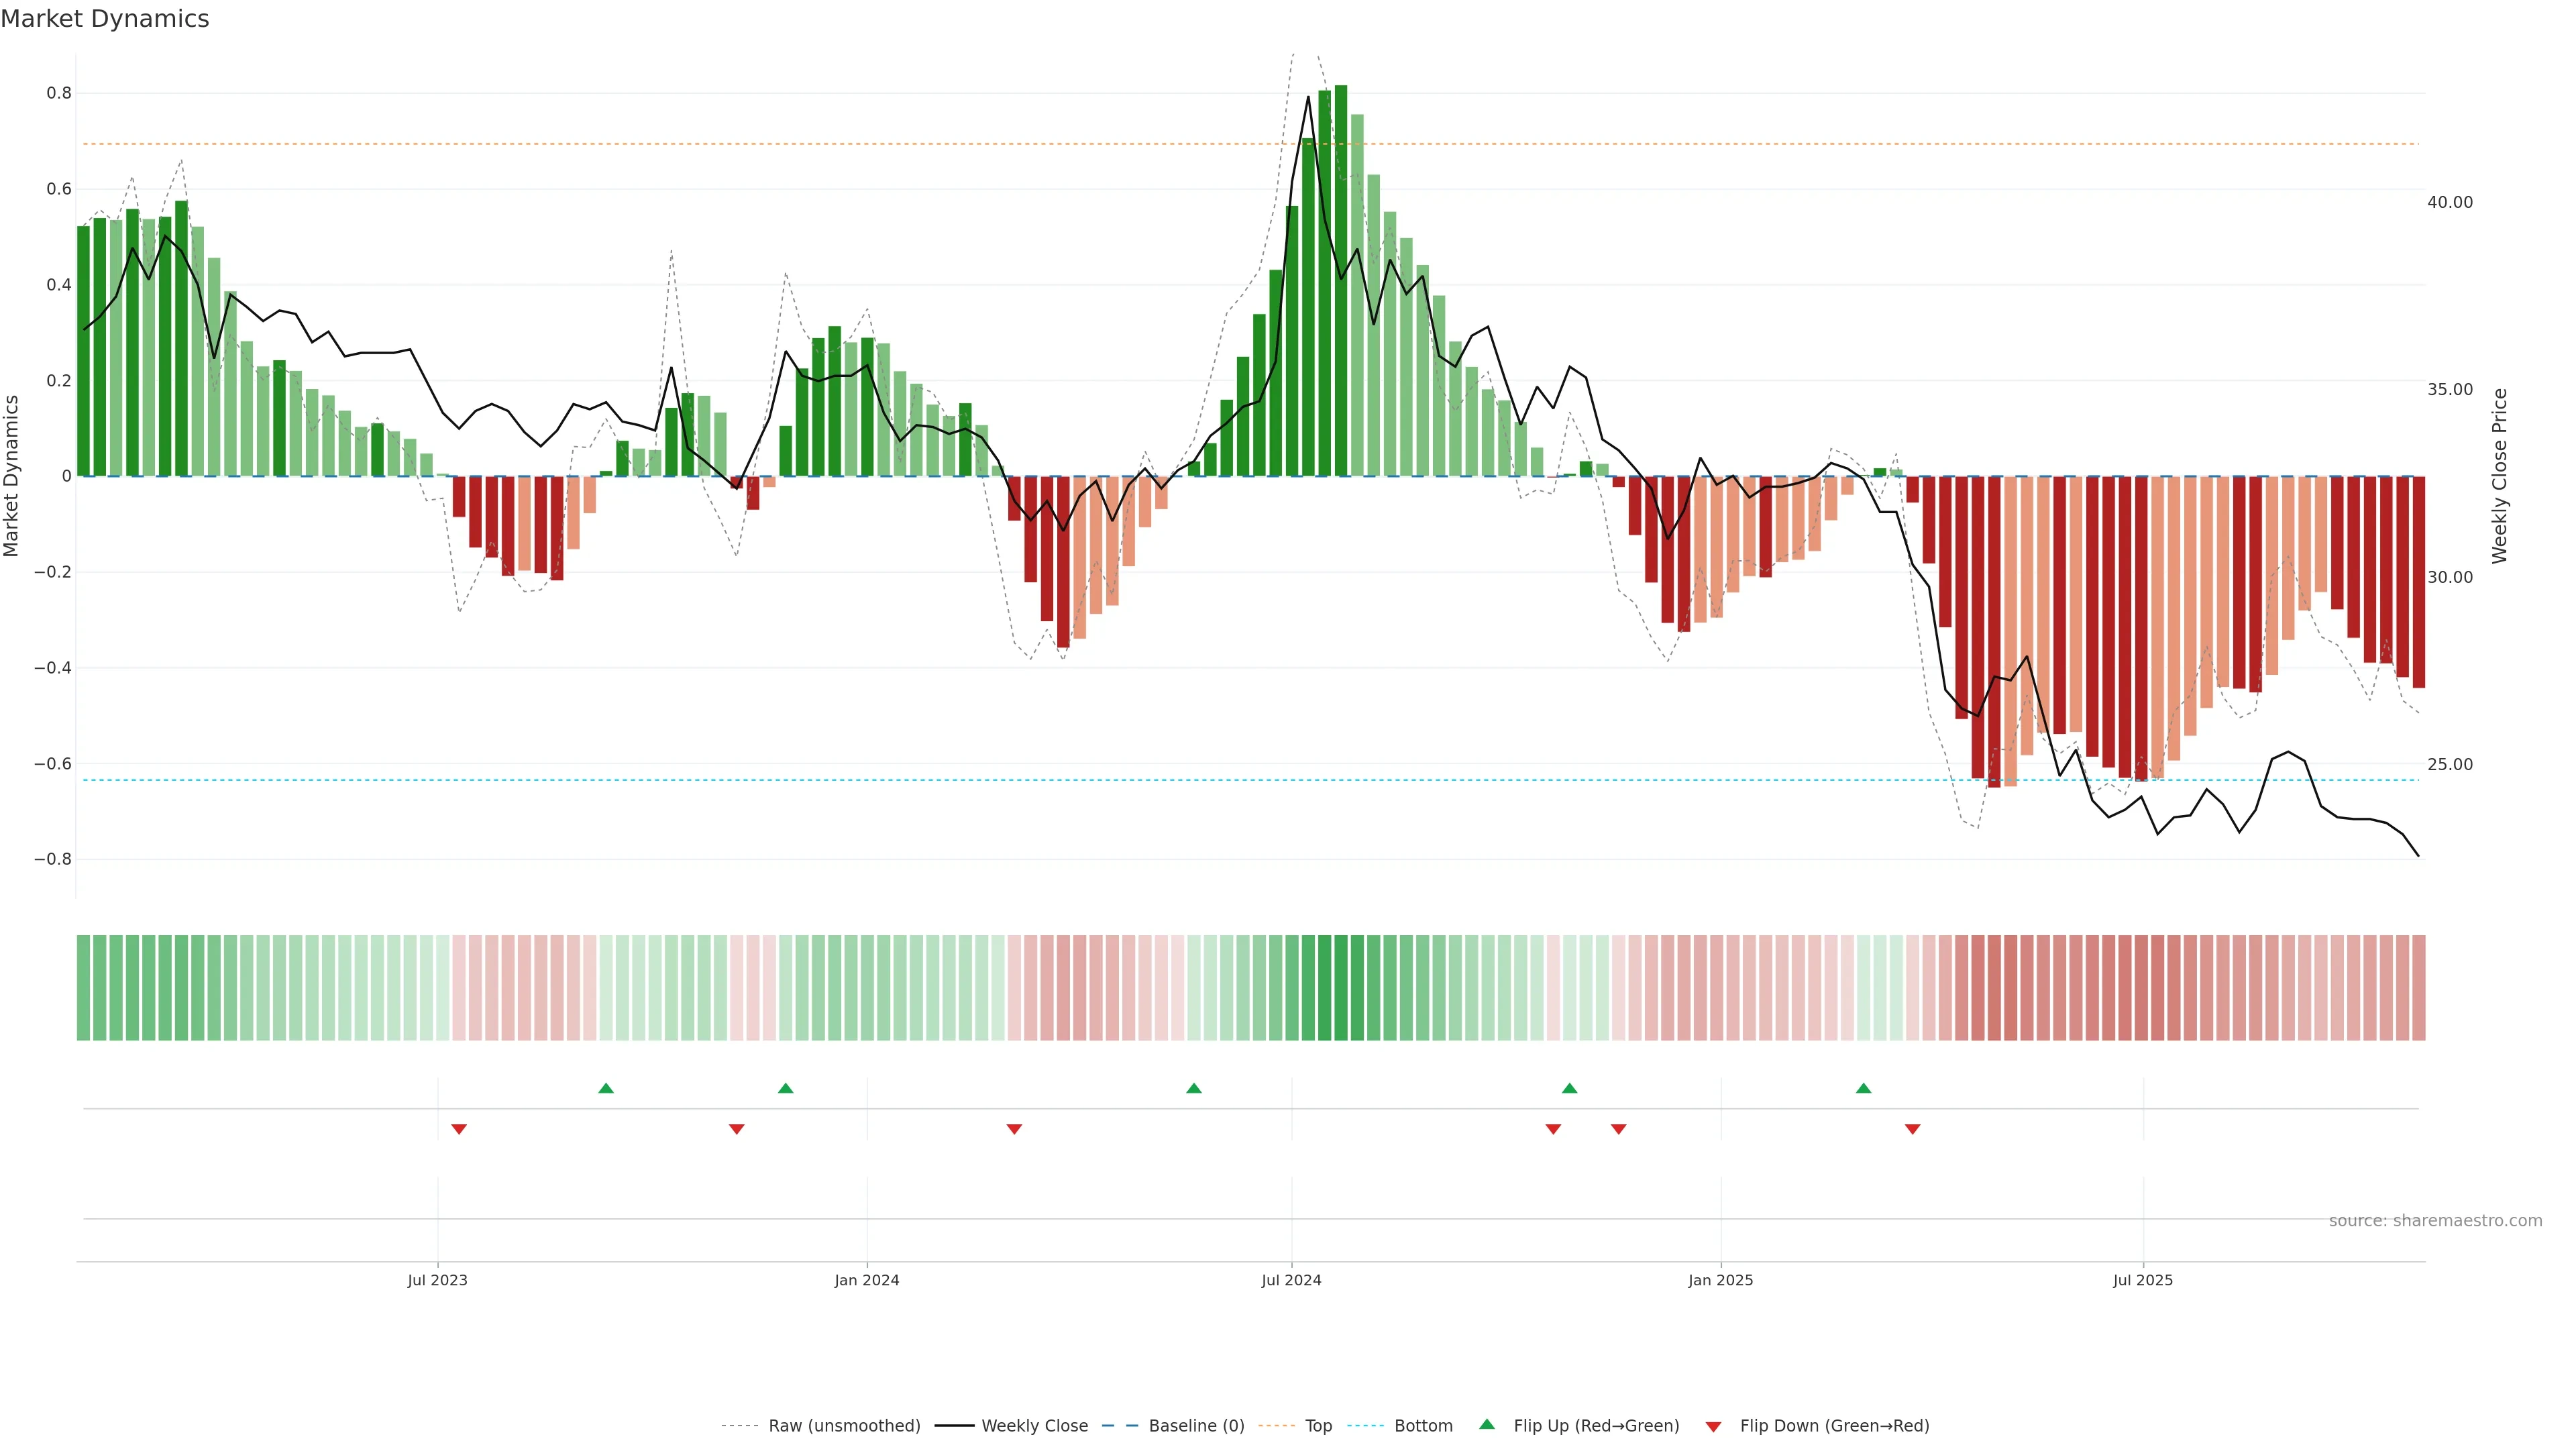The width and height of the screenshot is (2576, 1449).
Task: Click green triangle icon in legend
Action: point(1487,1424)
